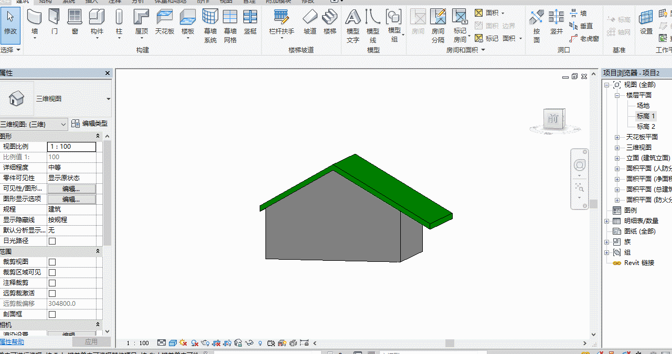Toggle the Crop View (裁剪视图) checkbox
The height and width of the screenshot is (354, 672).
pos(52,262)
